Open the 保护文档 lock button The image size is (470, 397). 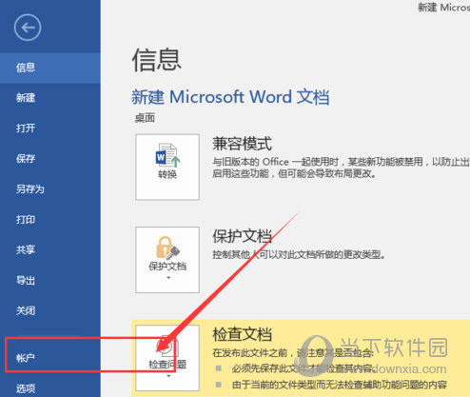pyautogui.click(x=167, y=260)
